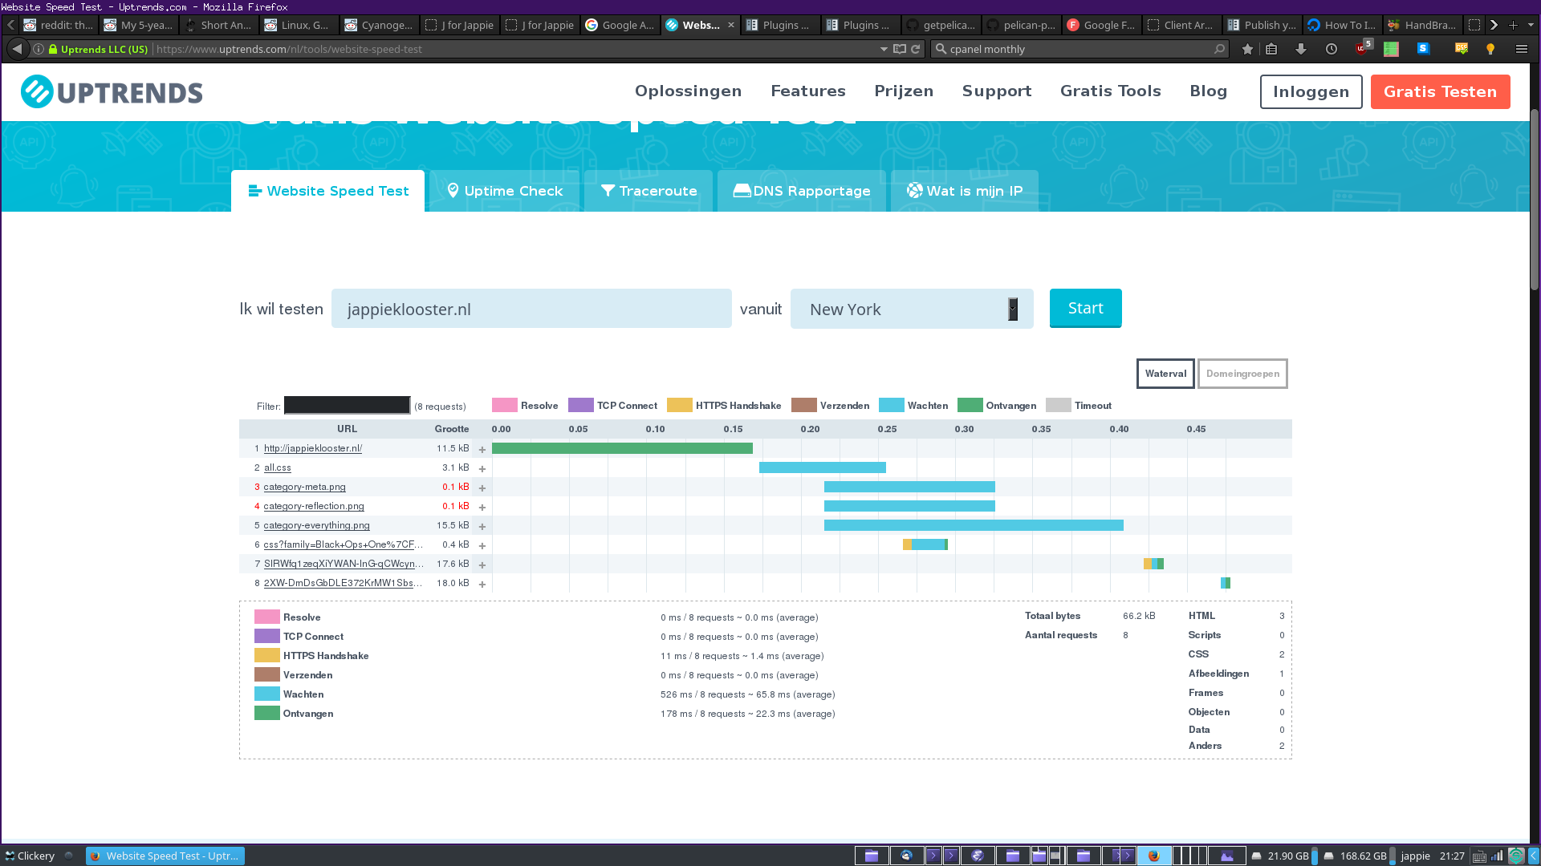Open the all.css link
The image size is (1541, 866).
click(x=278, y=468)
